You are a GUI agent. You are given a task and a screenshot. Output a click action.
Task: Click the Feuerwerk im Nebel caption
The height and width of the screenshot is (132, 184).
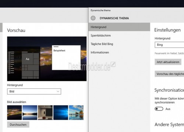click(x=169, y=53)
